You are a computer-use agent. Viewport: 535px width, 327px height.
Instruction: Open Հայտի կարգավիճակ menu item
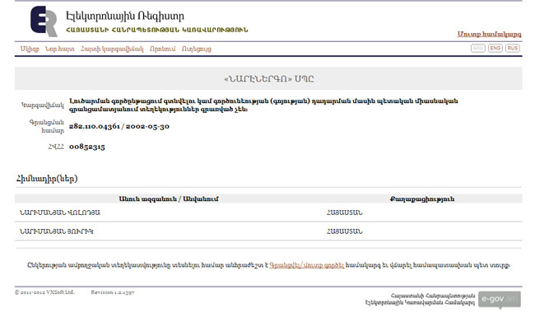(112, 49)
